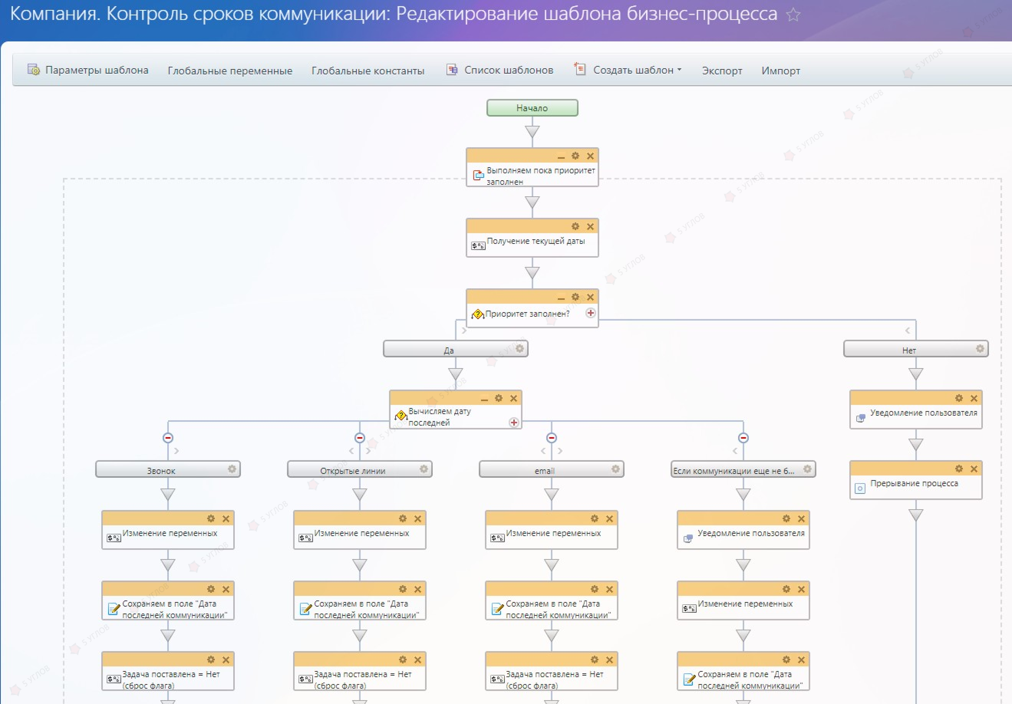
Task: Open "Глобальные переменные" menu item
Action: 230,71
